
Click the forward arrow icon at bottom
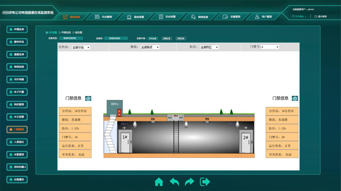189,182
